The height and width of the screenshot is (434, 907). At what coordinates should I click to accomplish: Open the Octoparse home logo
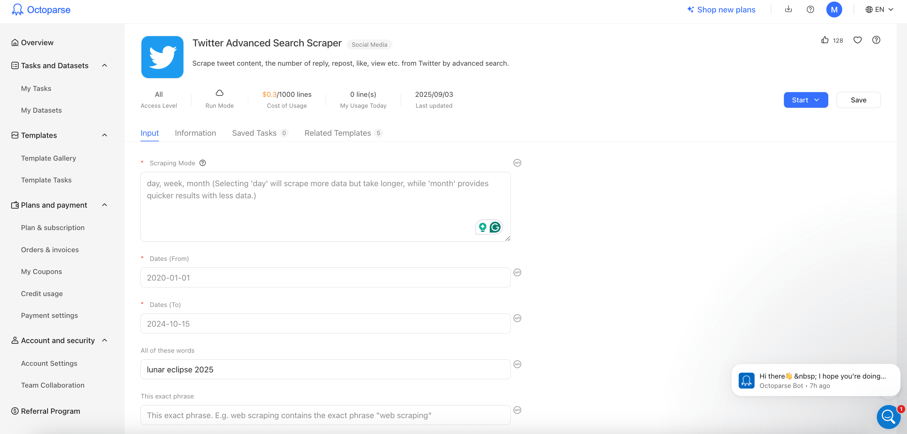[40, 10]
